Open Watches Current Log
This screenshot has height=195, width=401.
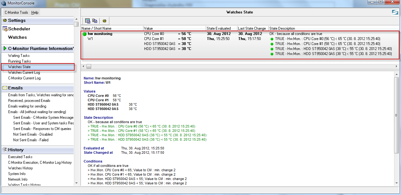click(24, 72)
